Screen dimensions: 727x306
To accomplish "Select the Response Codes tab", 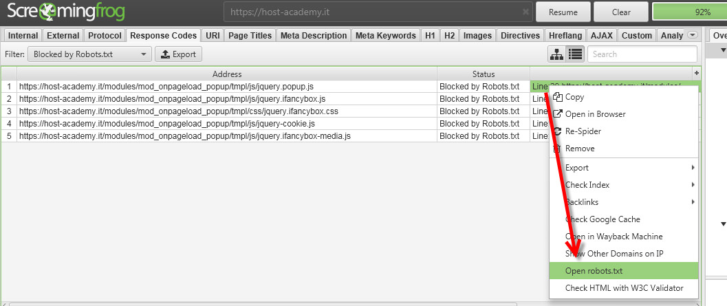I will click(x=164, y=35).
